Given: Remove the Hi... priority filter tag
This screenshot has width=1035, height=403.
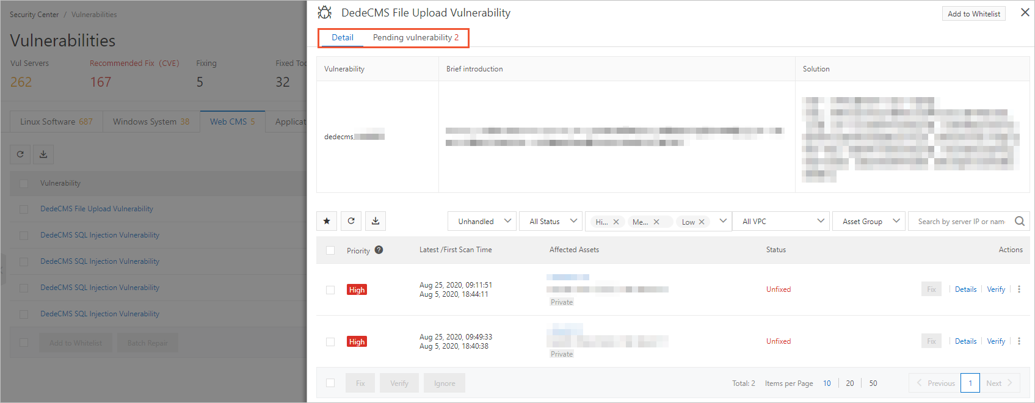Looking at the screenshot, I should 616,222.
